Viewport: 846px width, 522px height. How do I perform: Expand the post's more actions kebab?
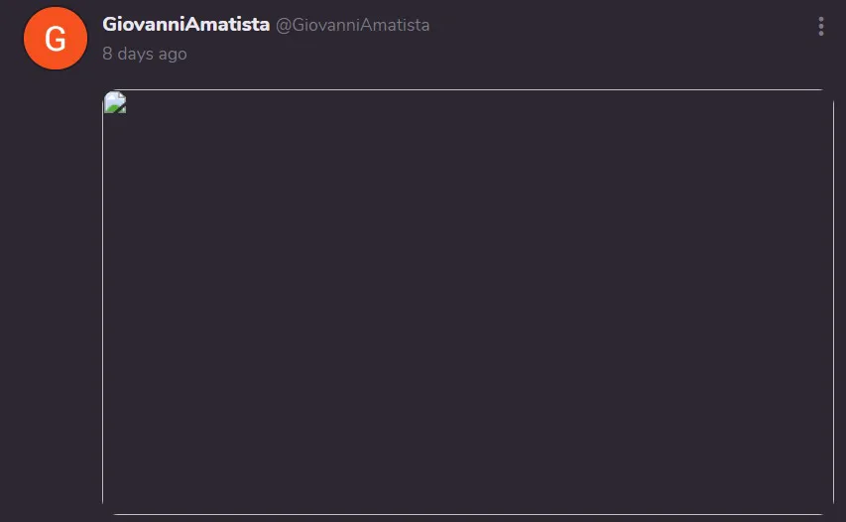pyautogui.click(x=820, y=26)
